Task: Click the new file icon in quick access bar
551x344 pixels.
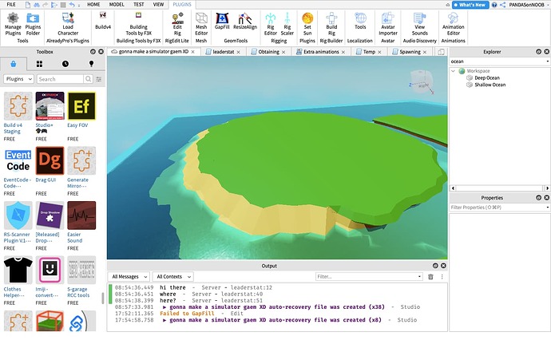Action: (x=28, y=5)
